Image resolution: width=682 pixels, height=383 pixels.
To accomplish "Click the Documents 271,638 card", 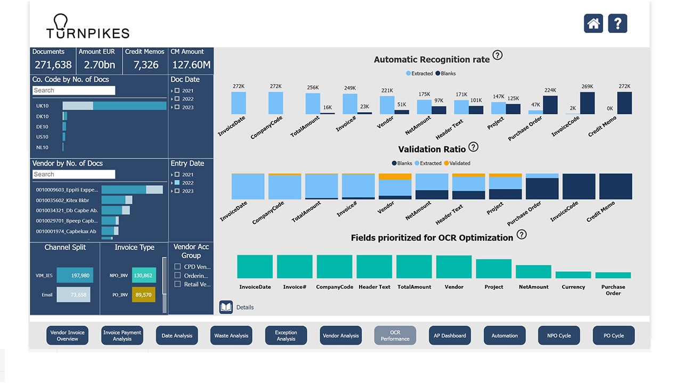I will [52, 61].
